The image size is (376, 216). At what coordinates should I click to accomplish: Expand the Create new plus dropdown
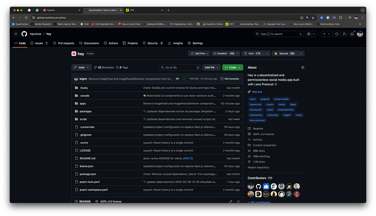point(326,34)
